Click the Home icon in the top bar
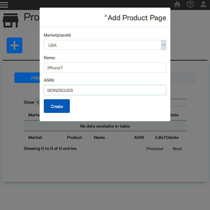Screen dimensions: 210x210 pos(177,4)
